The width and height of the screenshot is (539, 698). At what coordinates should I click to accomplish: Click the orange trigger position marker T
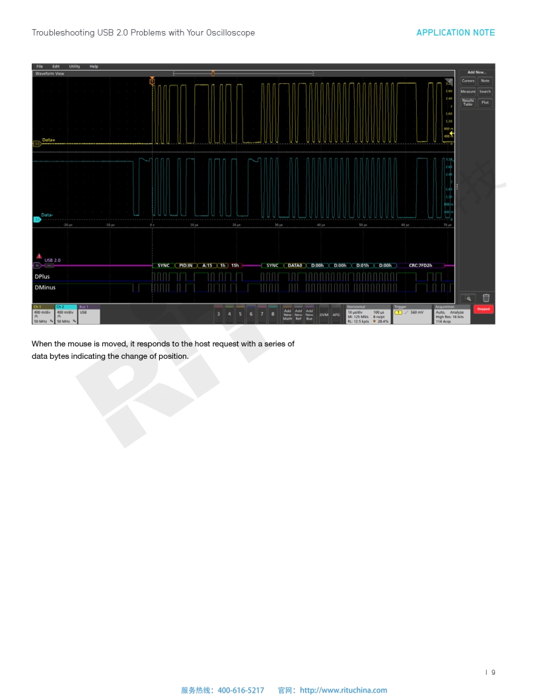tap(152, 81)
